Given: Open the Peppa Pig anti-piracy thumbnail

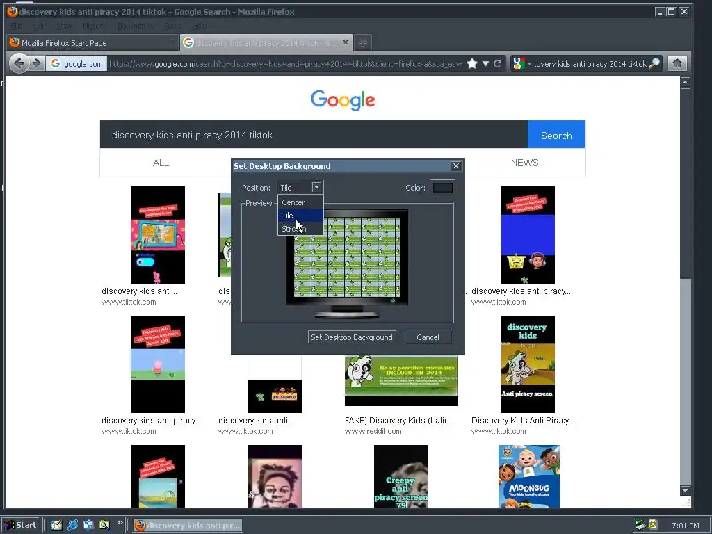Looking at the screenshot, I should pyautogui.click(x=158, y=364).
